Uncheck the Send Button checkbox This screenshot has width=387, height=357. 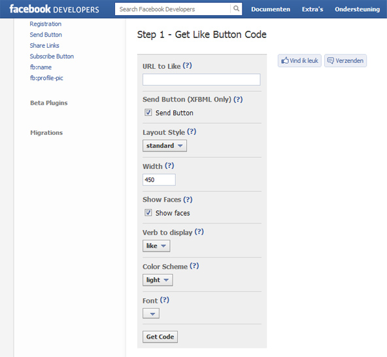[148, 113]
